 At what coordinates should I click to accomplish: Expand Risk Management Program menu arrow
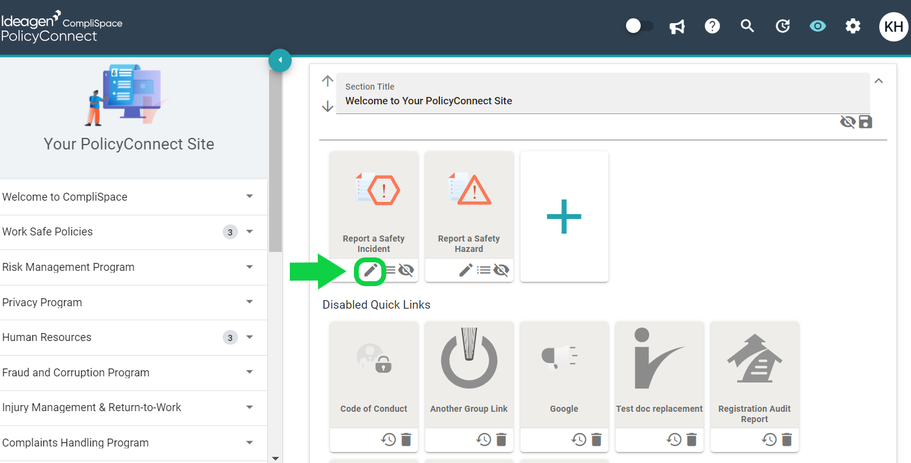tap(249, 267)
